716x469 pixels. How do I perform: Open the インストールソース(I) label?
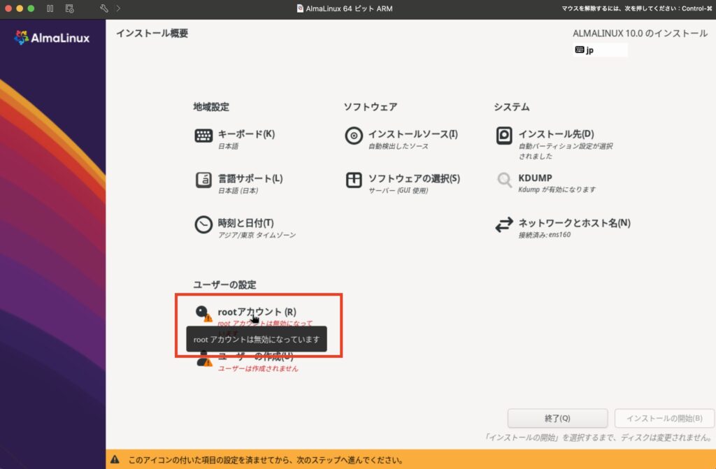[x=413, y=134]
